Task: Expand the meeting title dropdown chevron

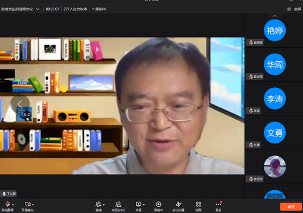Action: coord(38,9)
